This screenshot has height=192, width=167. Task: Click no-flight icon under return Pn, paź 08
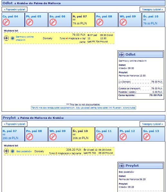point(30,137)
